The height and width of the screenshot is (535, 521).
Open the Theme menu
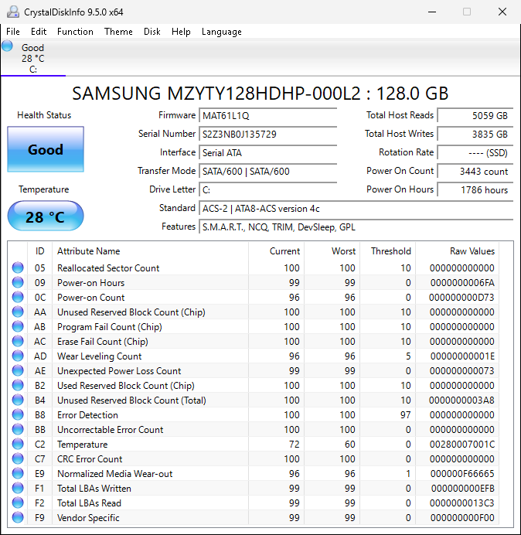pyautogui.click(x=118, y=32)
